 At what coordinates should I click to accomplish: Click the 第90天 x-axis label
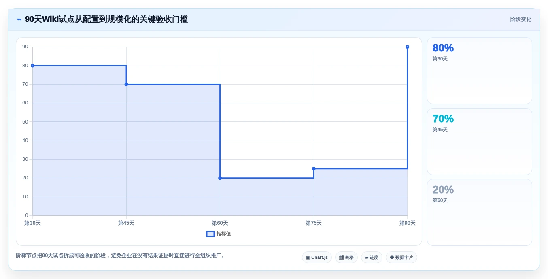point(407,223)
